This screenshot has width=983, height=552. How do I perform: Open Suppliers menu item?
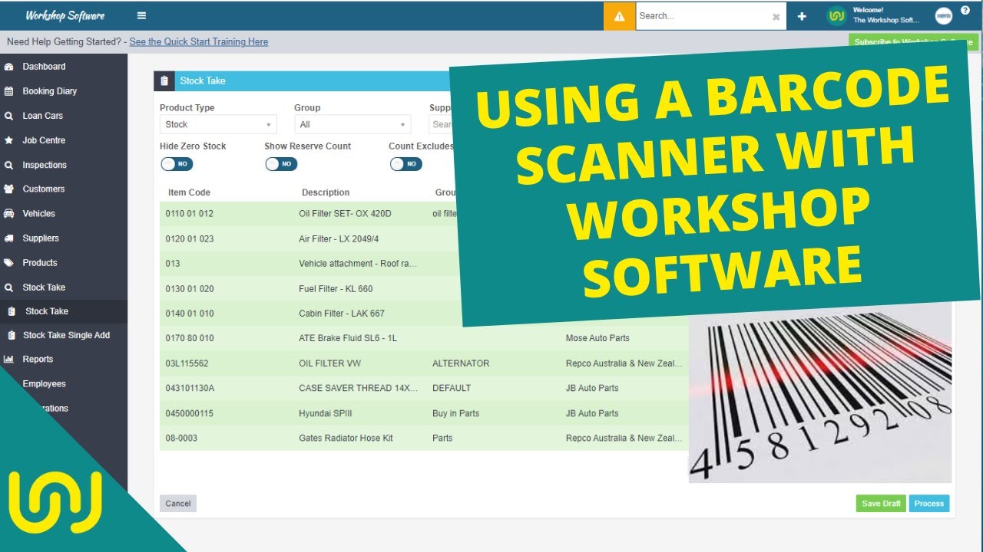(41, 238)
